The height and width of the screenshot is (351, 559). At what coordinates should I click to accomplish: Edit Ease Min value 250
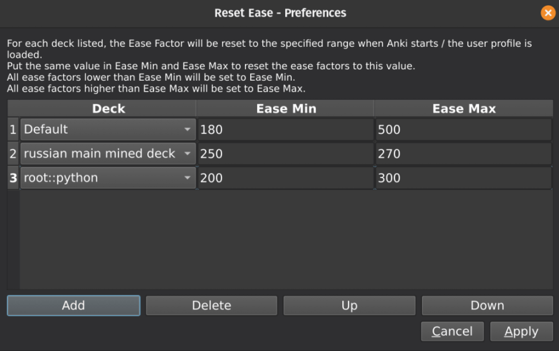[x=285, y=154]
